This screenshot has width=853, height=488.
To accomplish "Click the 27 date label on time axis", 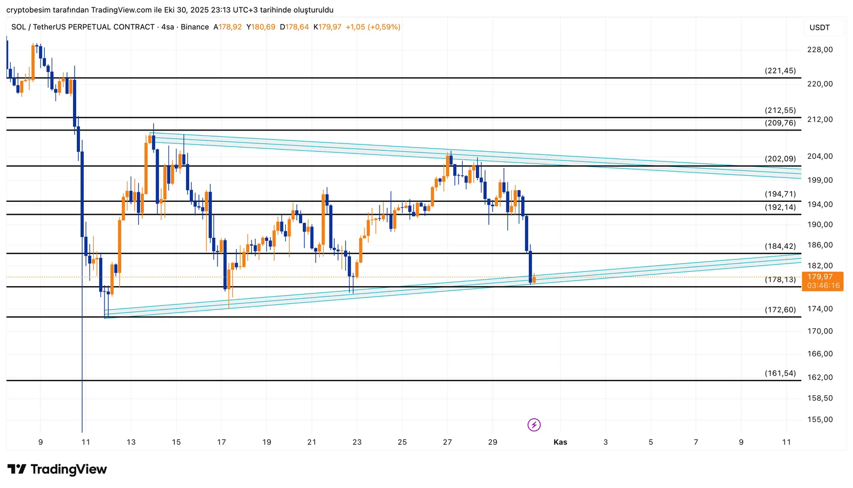I will (x=447, y=442).
